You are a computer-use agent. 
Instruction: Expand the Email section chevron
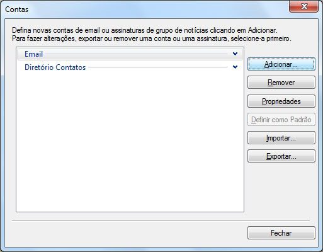pos(235,54)
